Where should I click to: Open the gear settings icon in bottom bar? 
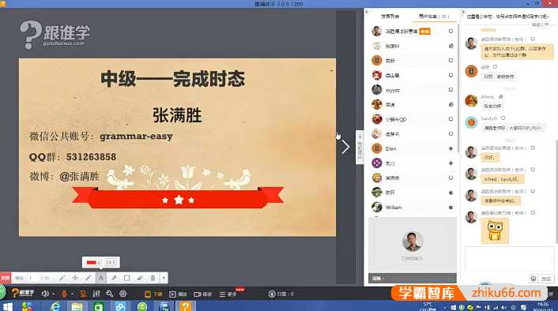123,294
